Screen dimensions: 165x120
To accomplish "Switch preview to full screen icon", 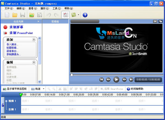I will (x=155, y=21).
